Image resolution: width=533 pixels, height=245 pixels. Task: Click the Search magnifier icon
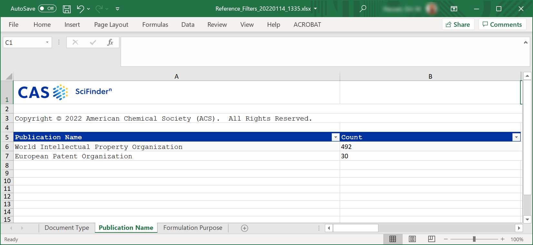click(x=363, y=9)
